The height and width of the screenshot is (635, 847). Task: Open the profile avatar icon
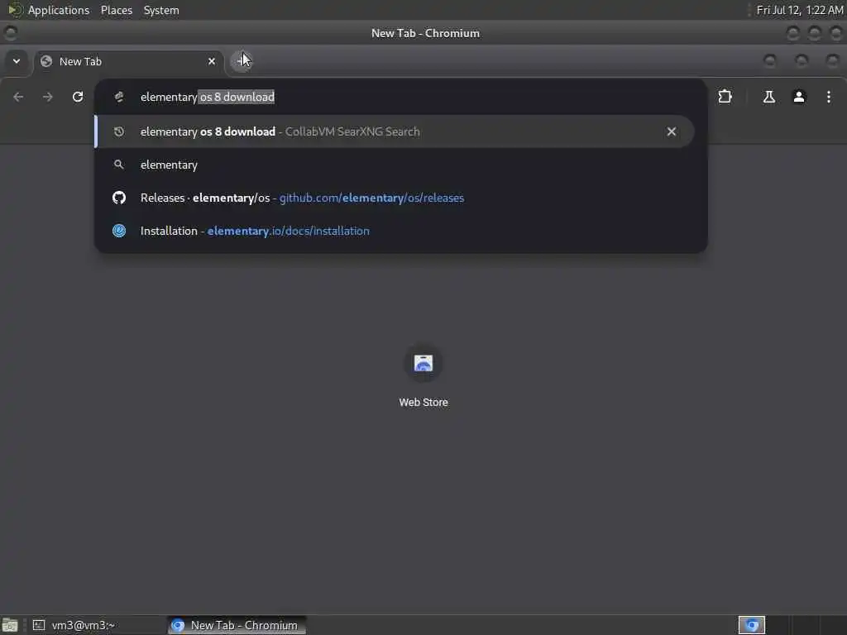798,97
